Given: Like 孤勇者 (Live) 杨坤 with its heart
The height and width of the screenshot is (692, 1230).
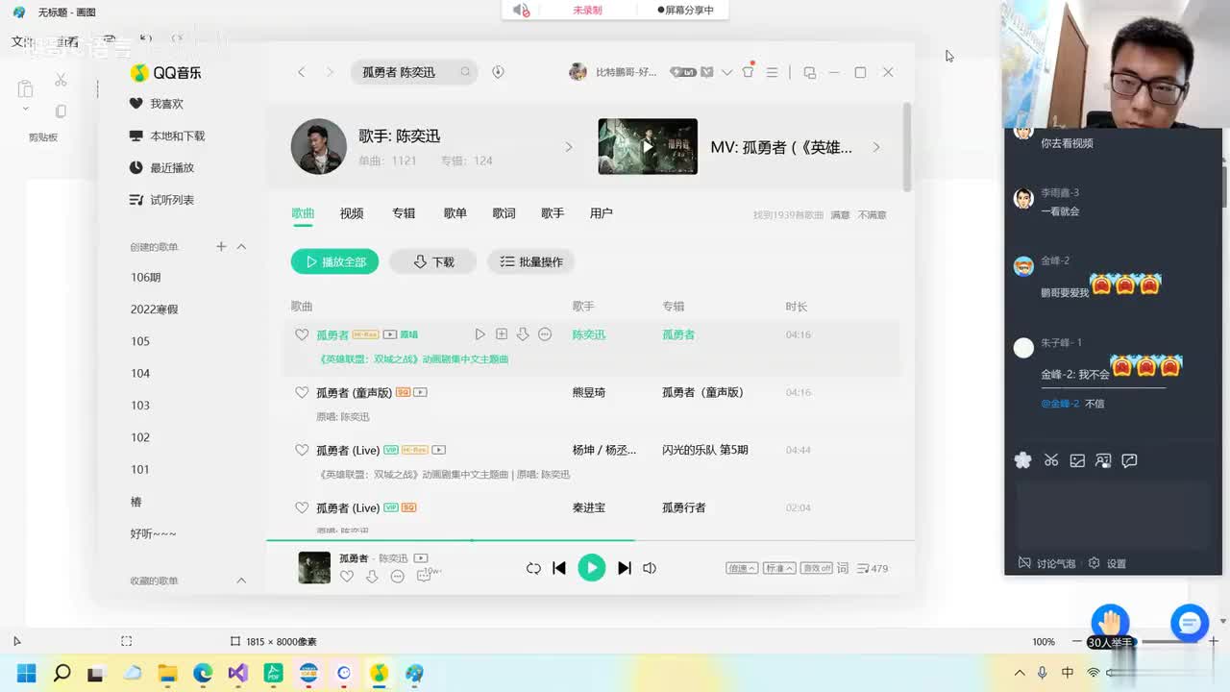Looking at the screenshot, I should tap(302, 450).
